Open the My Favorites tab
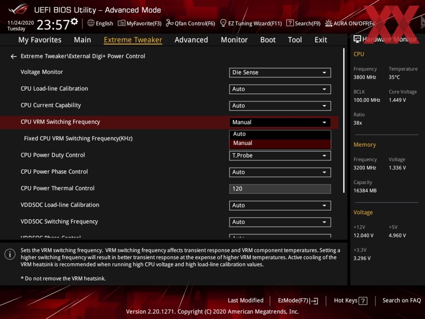The width and height of the screenshot is (425, 319). point(40,40)
